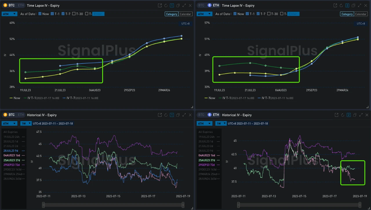Select Category view in BTC Time Lapse IV panel
The image size is (371, 210).
coord(172,14)
